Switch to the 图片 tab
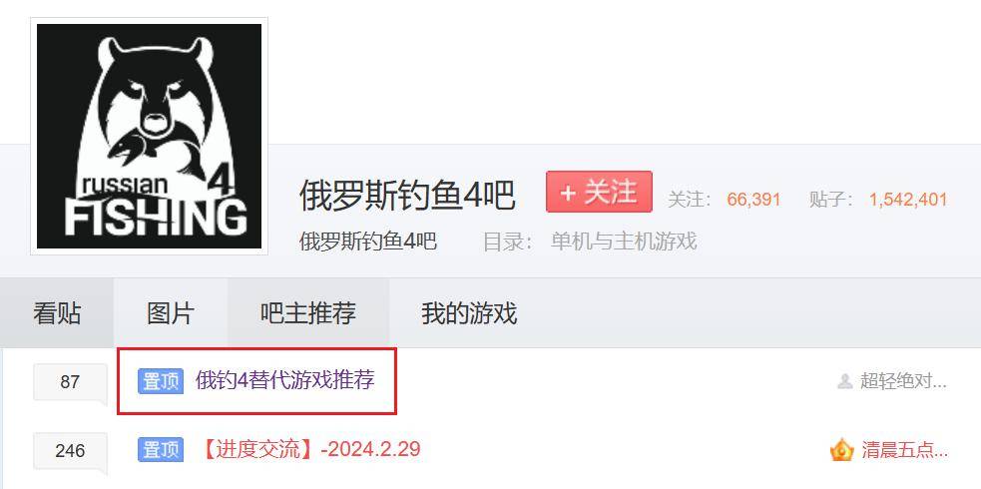This screenshot has width=981, height=489. pos(171,312)
